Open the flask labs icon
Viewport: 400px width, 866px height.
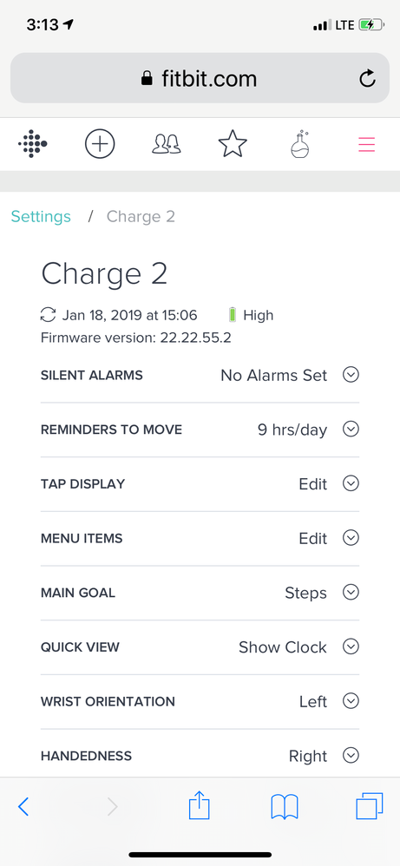(x=300, y=144)
